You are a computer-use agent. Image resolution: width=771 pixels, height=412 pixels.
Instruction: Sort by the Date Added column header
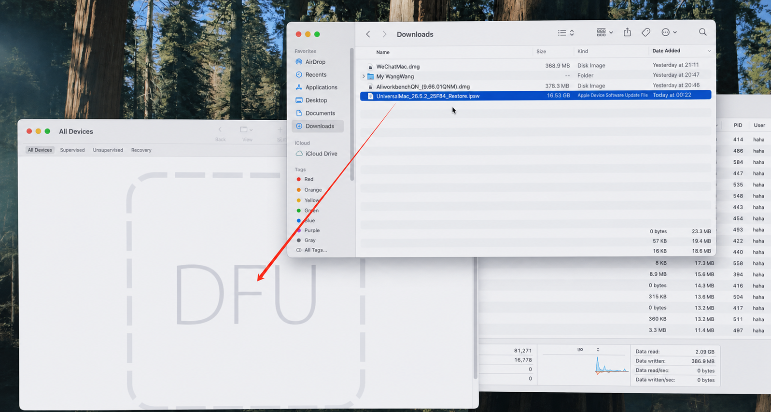pos(666,51)
